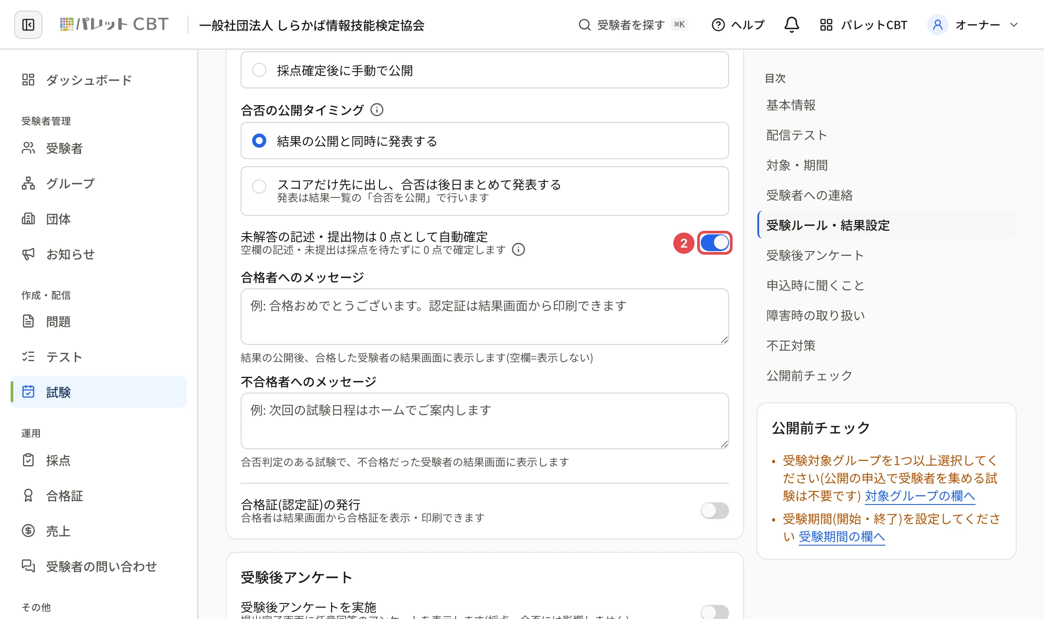Jump to 配信テスト in 目次
Viewport: 1044px width, 619px height.
796,135
